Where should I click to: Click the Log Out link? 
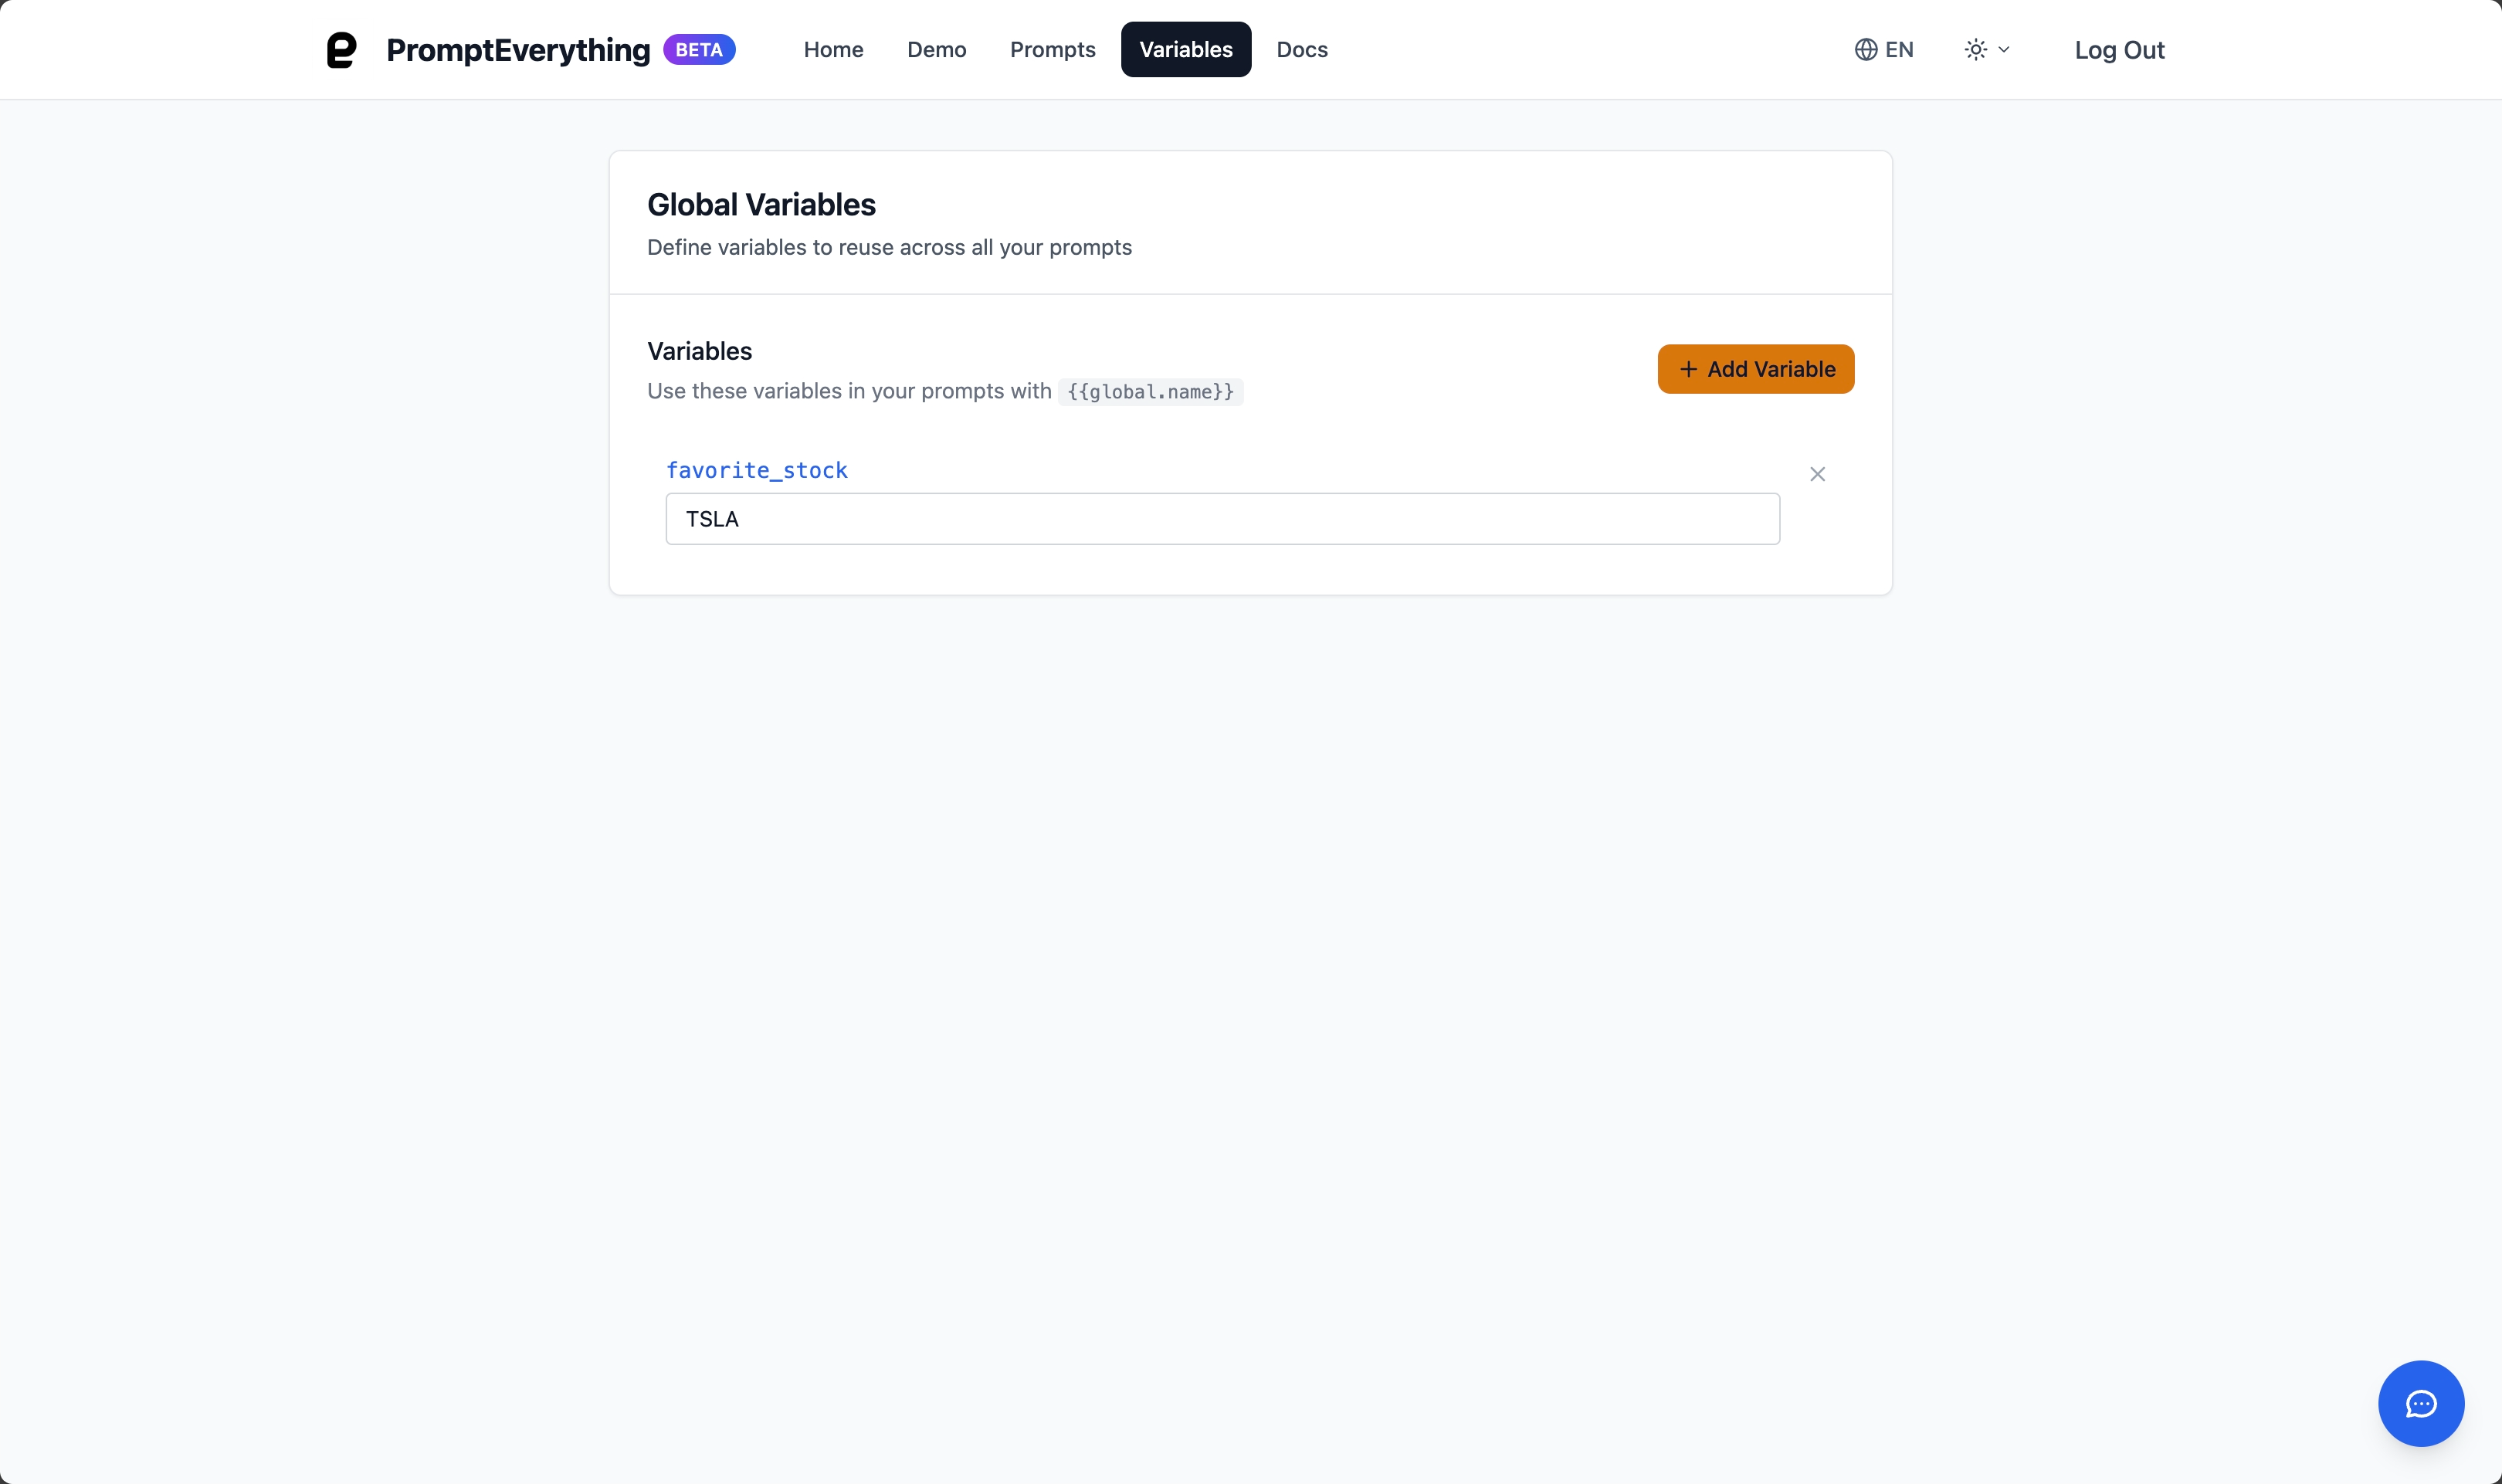click(x=2119, y=50)
